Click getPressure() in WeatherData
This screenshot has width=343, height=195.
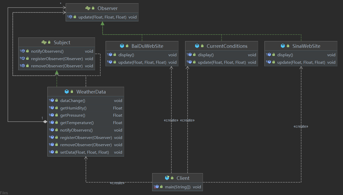pyautogui.click(x=73, y=115)
